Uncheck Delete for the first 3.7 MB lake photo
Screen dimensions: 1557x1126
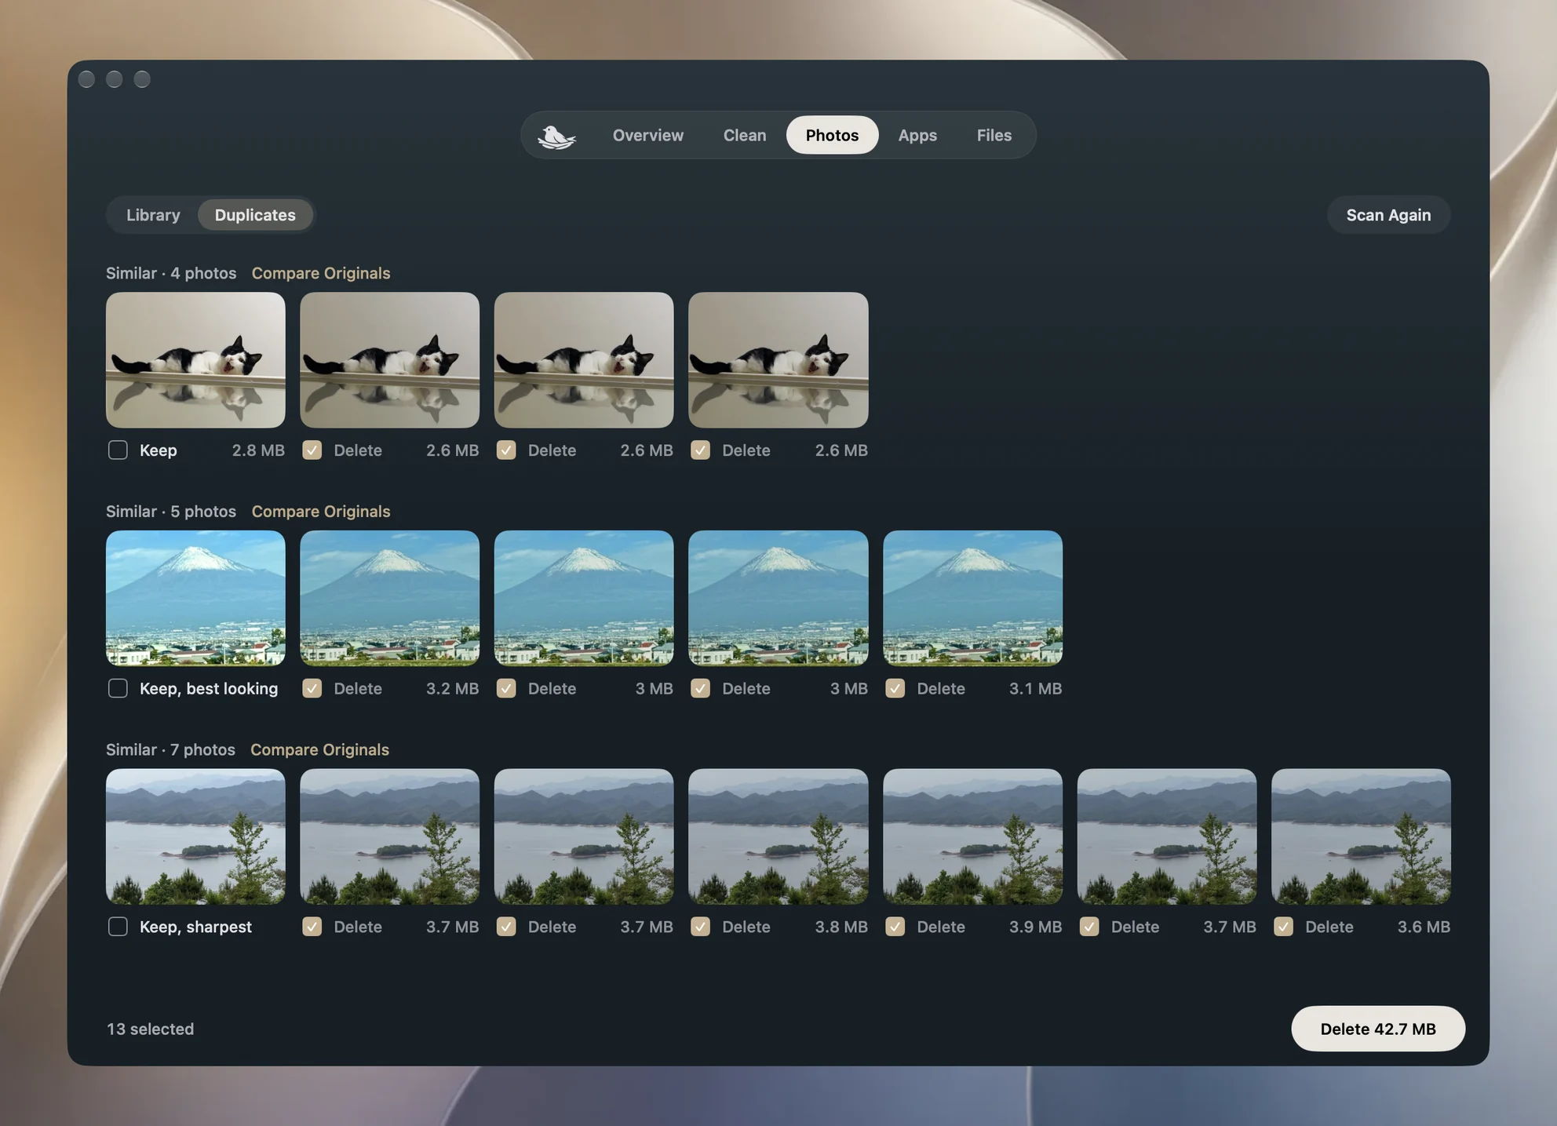(312, 927)
